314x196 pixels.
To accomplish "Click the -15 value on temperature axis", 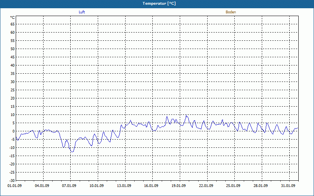I will click(12, 156).
